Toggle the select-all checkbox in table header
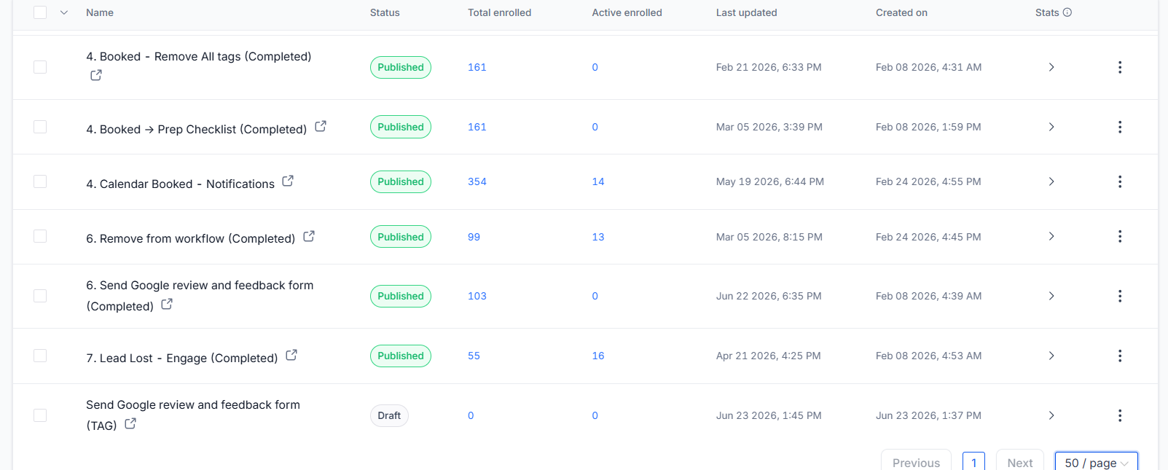Image resolution: width=1168 pixels, height=470 pixels. point(40,12)
